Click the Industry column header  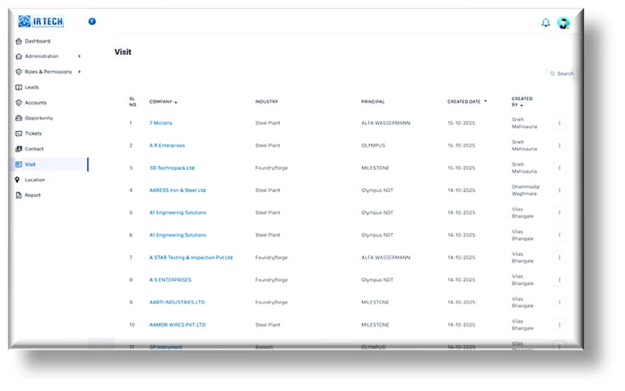pos(267,102)
